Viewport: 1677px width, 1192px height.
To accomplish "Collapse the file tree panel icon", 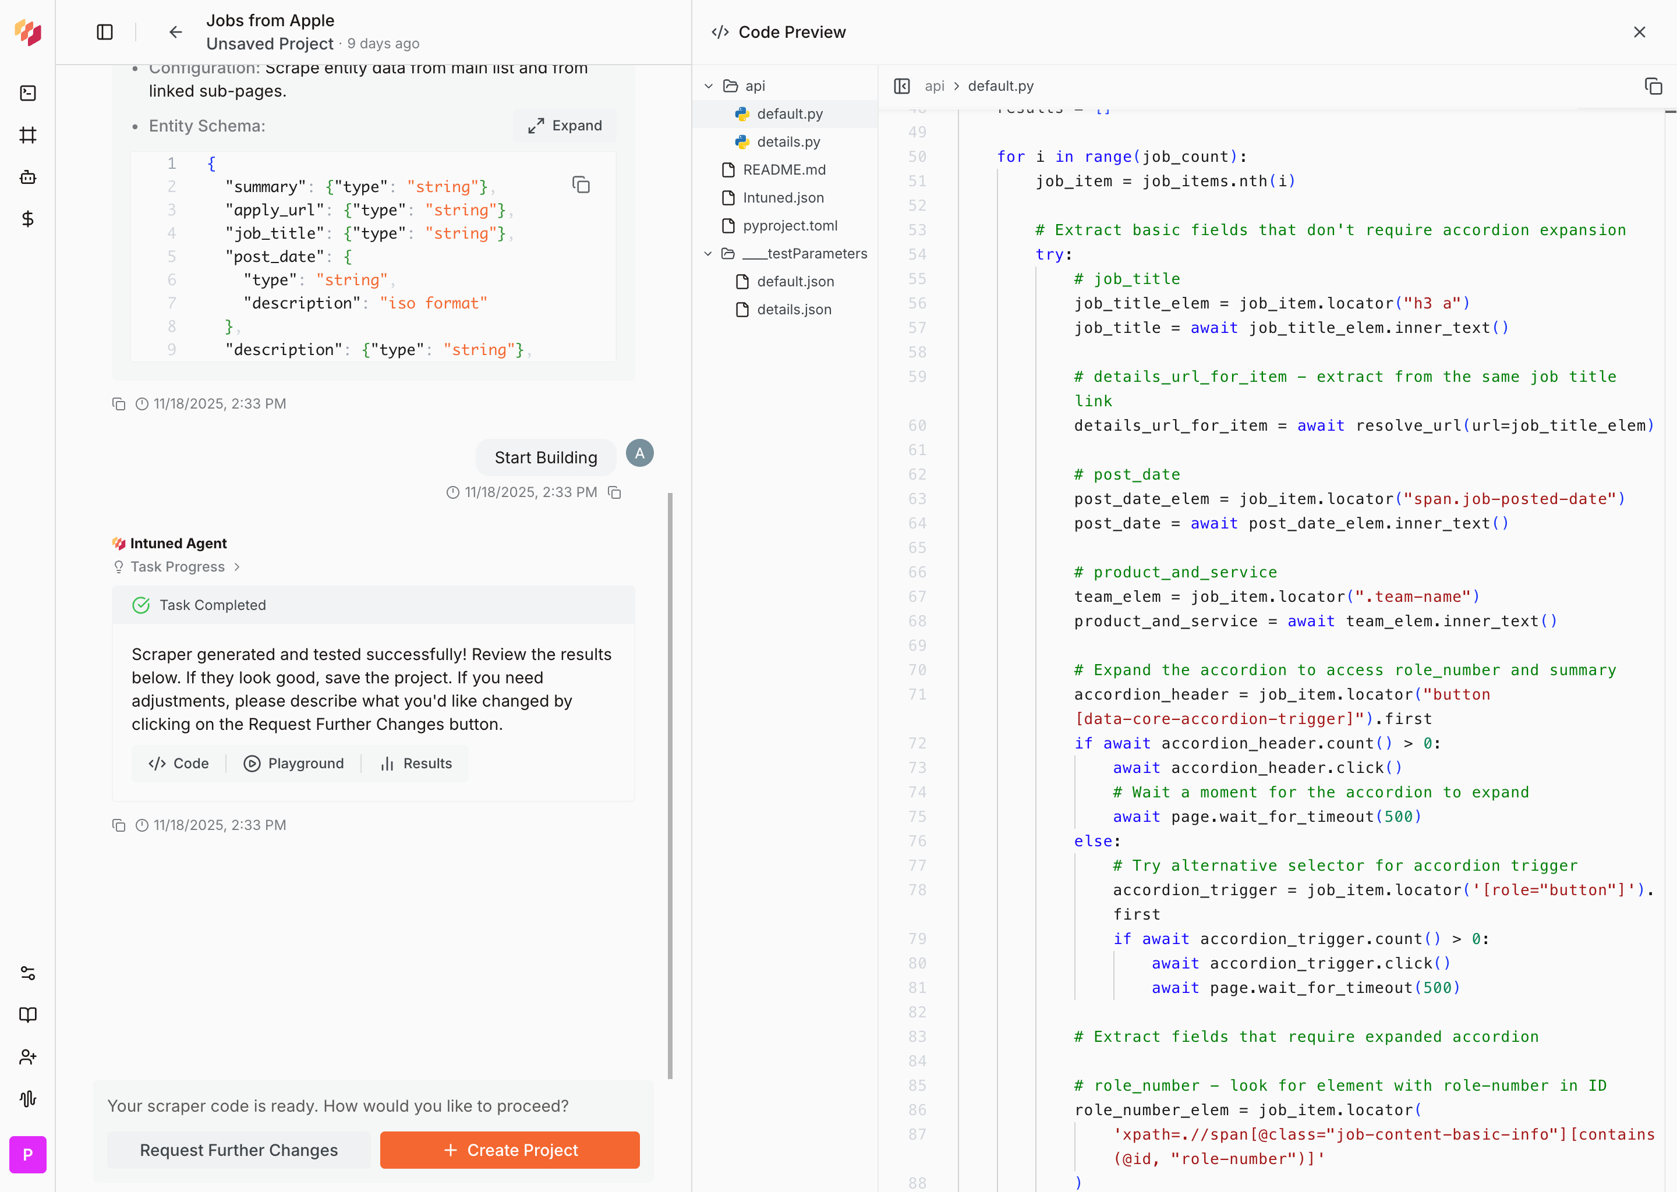I will [901, 86].
